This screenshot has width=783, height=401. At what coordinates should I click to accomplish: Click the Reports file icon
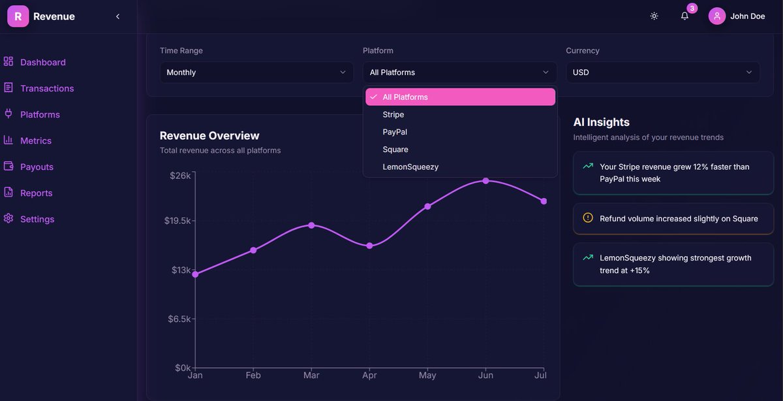tap(8, 192)
